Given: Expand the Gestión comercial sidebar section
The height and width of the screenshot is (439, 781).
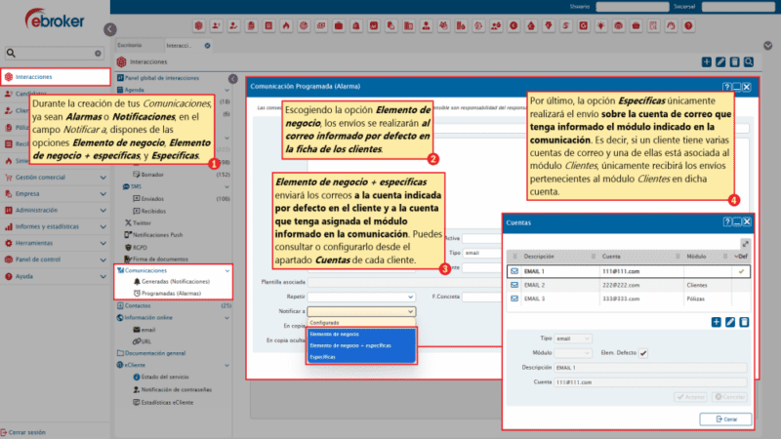Looking at the screenshot, I should pyautogui.click(x=103, y=178).
